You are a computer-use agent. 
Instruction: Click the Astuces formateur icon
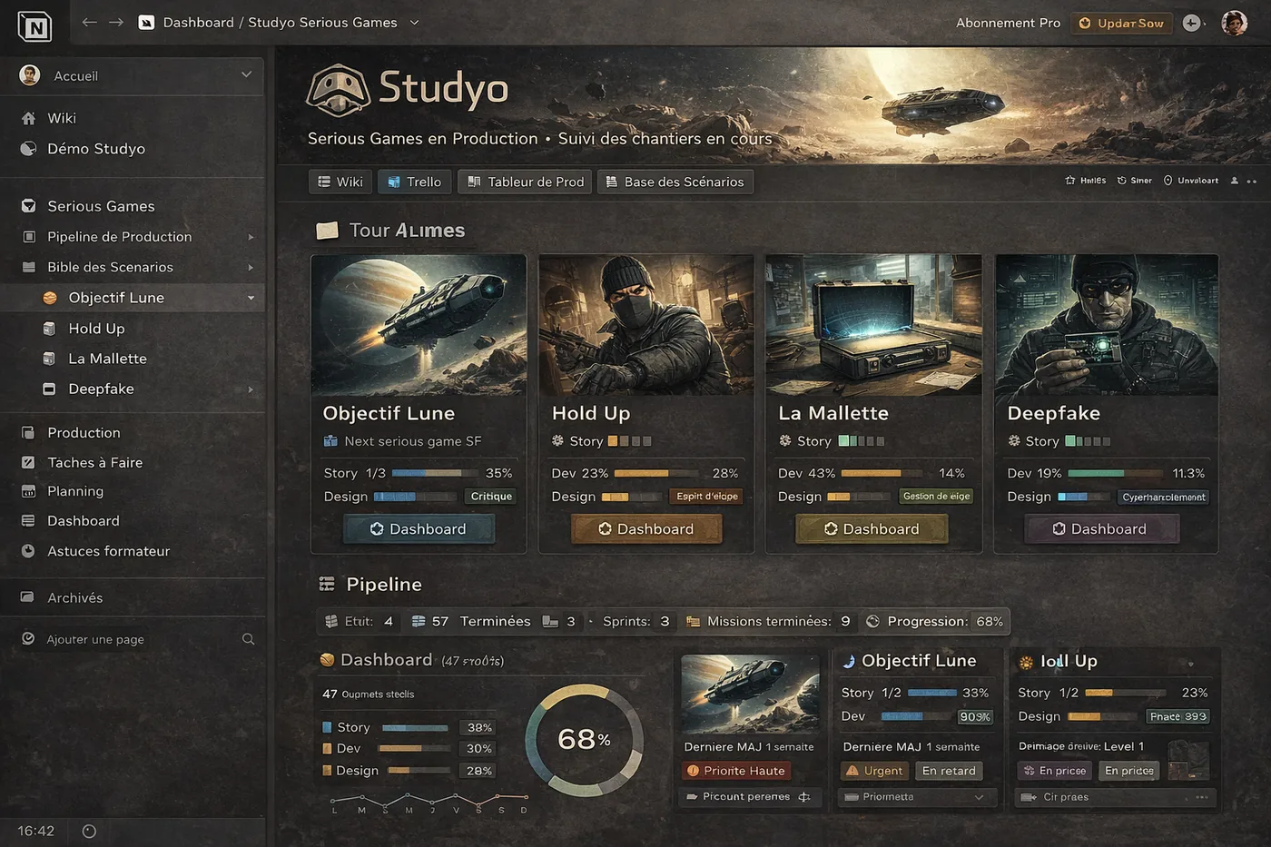coord(28,551)
